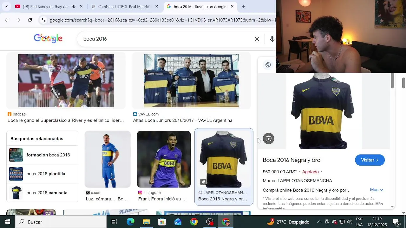Open the VAVEL.com source link
The height and width of the screenshot is (228, 406).
(146, 114)
